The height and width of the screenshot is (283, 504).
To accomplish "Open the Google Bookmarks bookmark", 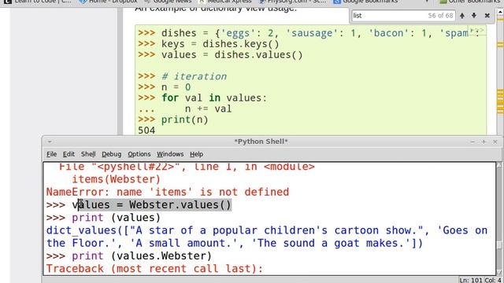I will pos(365,2).
